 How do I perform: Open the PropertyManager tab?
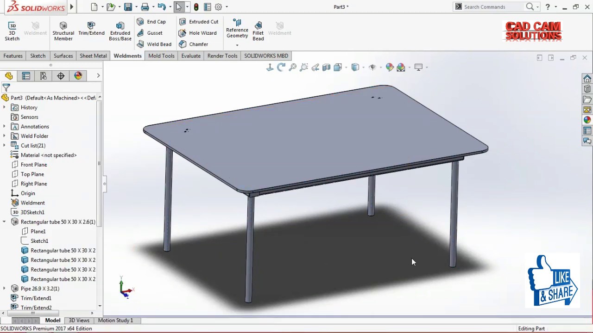tap(26, 76)
